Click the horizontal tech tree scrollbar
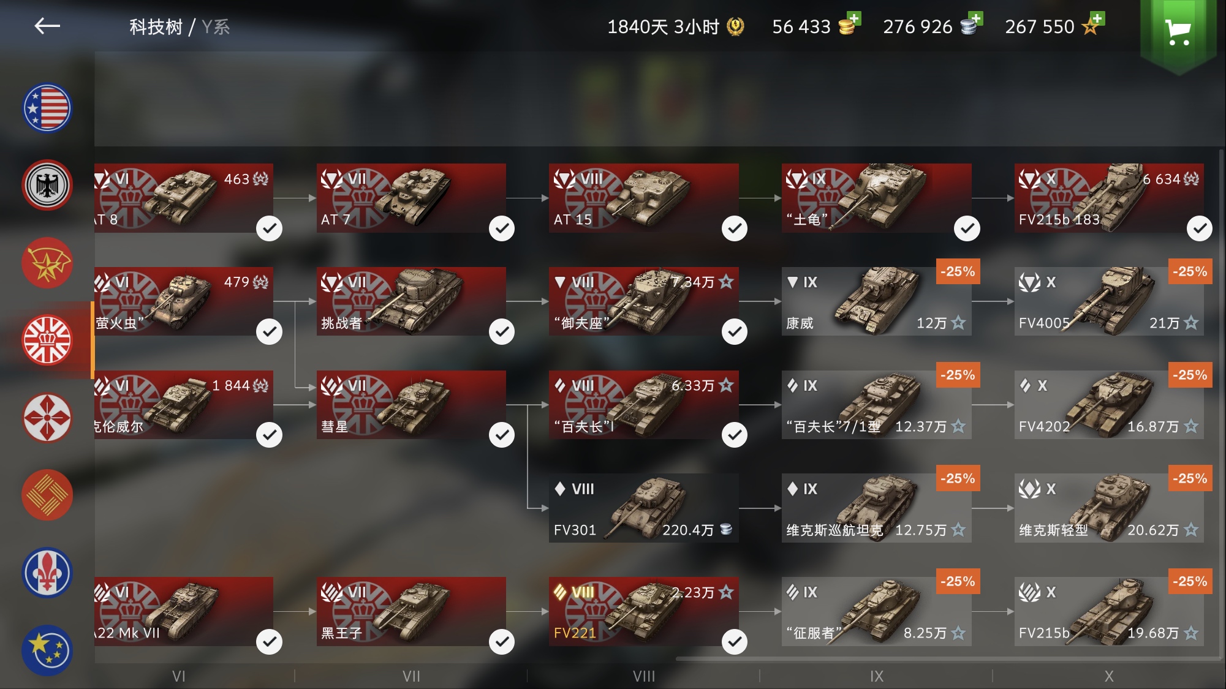Viewport: 1226px width, 689px height. [947, 659]
